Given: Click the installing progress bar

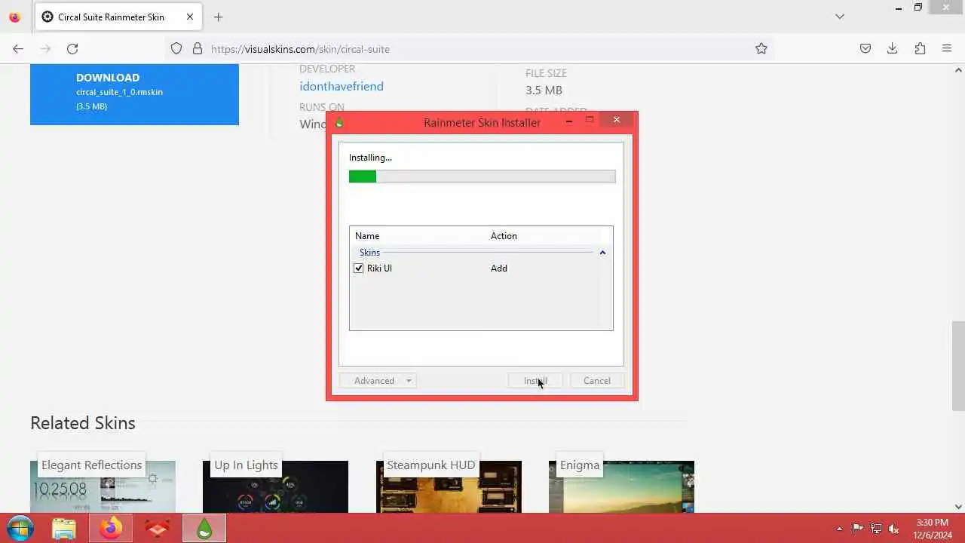Looking at the screenshot, I should (482, 176).
